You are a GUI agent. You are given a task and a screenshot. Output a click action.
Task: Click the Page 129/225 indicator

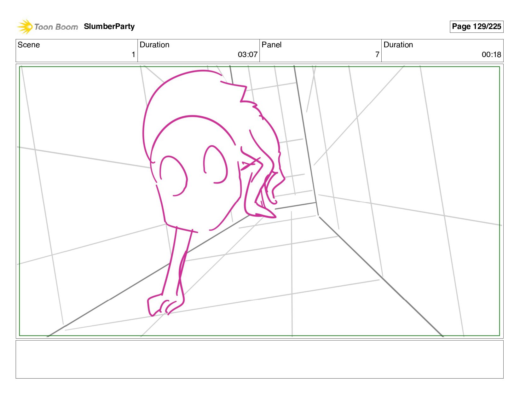tap(476, 26)
